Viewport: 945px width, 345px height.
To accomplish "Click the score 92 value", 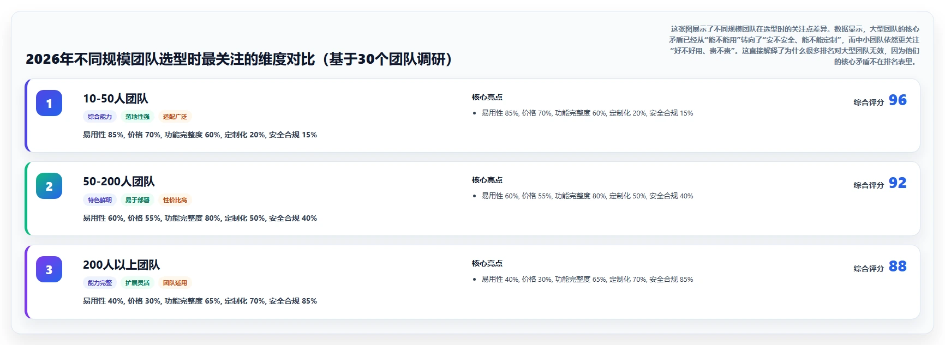I will 898,183.
